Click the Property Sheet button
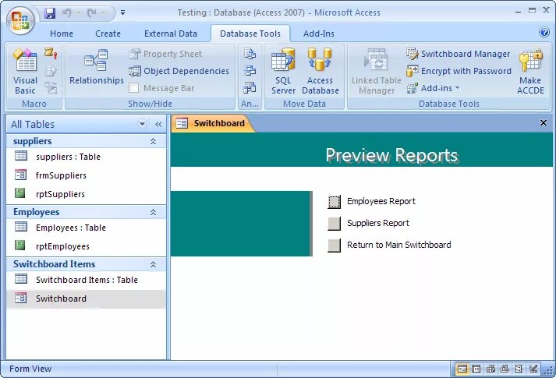 click(x=165, y=54)
